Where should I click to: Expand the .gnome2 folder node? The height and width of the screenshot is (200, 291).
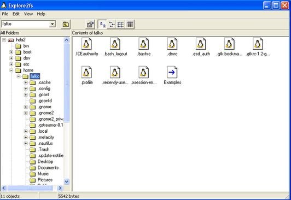point(26,113)
